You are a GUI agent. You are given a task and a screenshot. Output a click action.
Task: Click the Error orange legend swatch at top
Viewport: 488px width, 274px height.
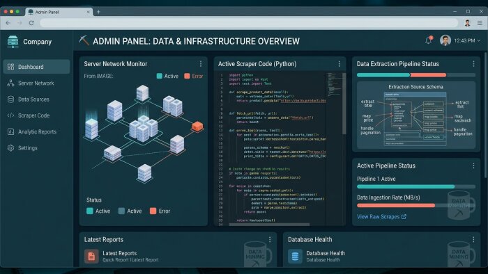point(187,76)
